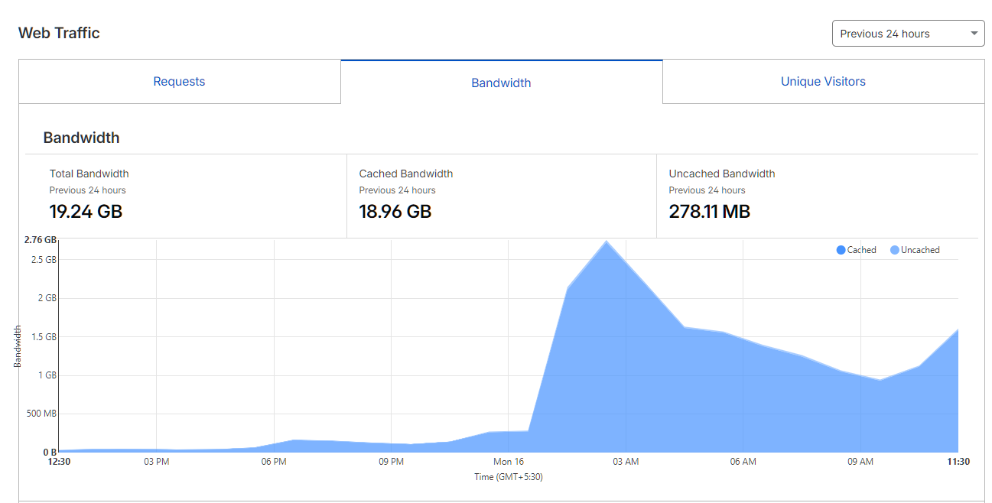Select the Bandwidth tab
This screenshot has width=992, height=503.
(501, 83)
